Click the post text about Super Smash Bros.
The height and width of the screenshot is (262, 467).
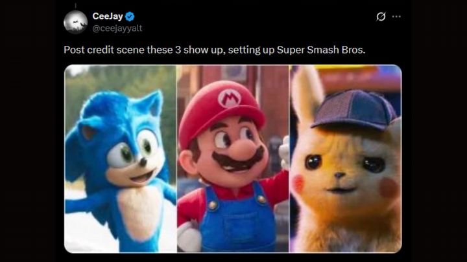pos(215,50)
